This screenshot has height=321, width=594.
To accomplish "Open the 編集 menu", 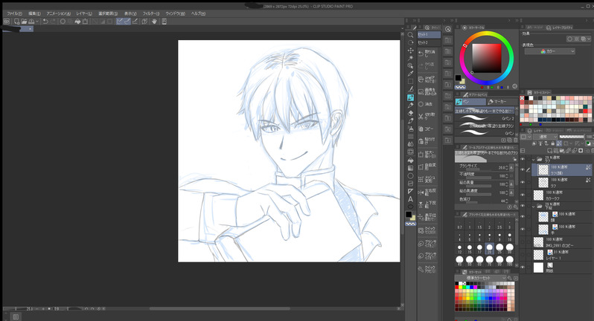I will tap(34, 13).
